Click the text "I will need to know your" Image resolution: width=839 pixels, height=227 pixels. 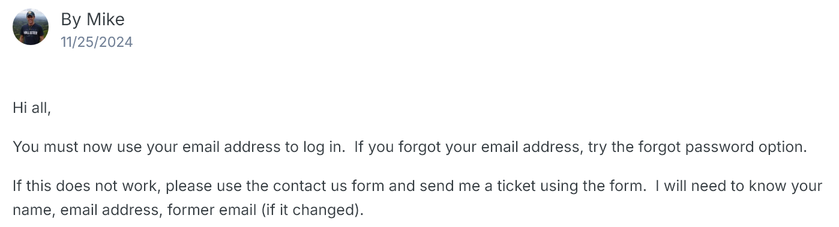pyautogui.click(x=739, y=186)
